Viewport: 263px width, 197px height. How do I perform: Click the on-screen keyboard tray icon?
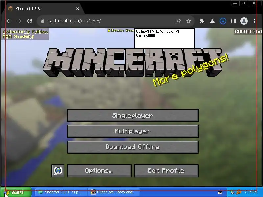click(220, 193)
